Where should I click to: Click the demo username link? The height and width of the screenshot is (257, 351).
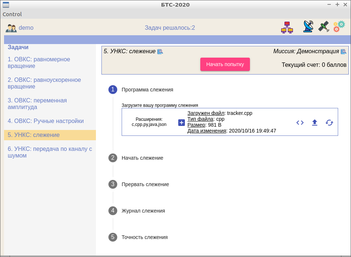point(26,28)
